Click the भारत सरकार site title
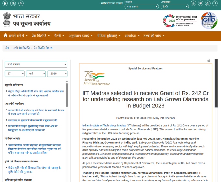The image size is (221, 182). tap(27, 16)
